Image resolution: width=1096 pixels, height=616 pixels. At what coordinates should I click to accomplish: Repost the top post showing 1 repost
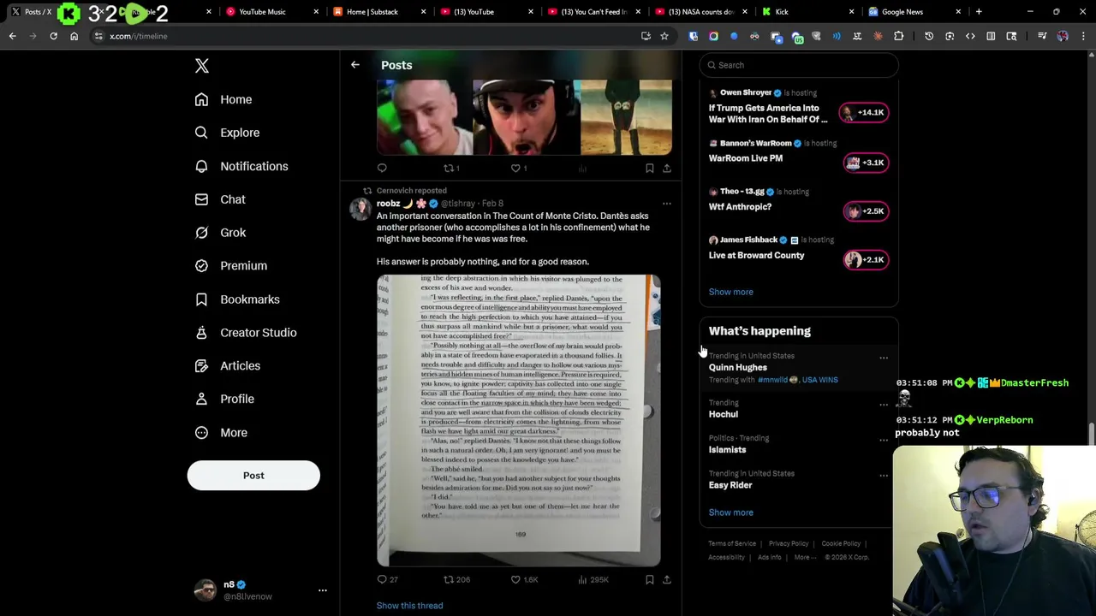pyautogui.click(x=451, y=169)
